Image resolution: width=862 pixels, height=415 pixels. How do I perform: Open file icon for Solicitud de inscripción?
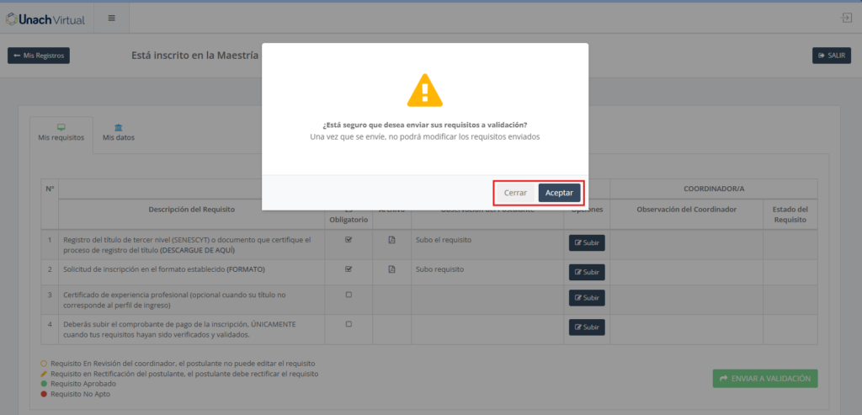[391, 269]
